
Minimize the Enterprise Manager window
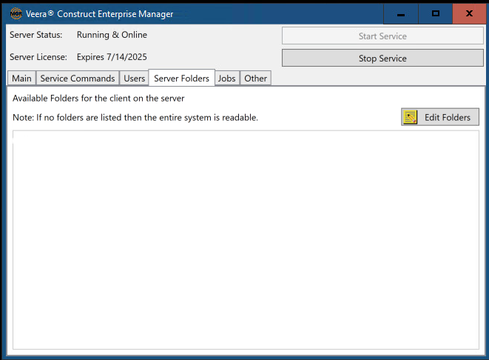(x=401, y=14)
